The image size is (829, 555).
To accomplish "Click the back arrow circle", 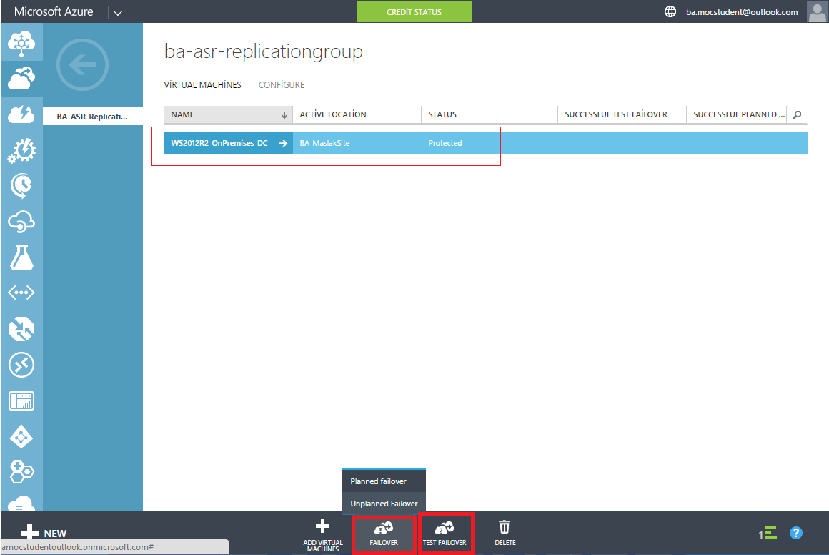I will [x=82, y=65].
